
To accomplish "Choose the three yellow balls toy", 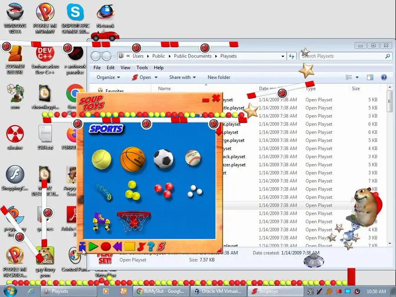I will (133, 191).
